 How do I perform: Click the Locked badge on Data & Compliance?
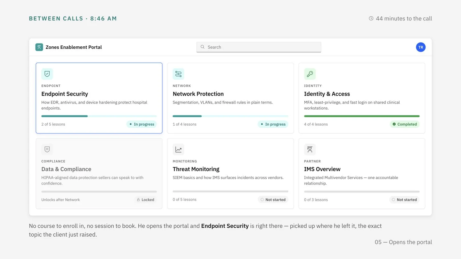click(146, 200)
